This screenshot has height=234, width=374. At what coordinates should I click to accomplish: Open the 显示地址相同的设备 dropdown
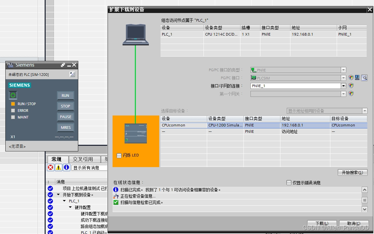(x=365, y=111)
